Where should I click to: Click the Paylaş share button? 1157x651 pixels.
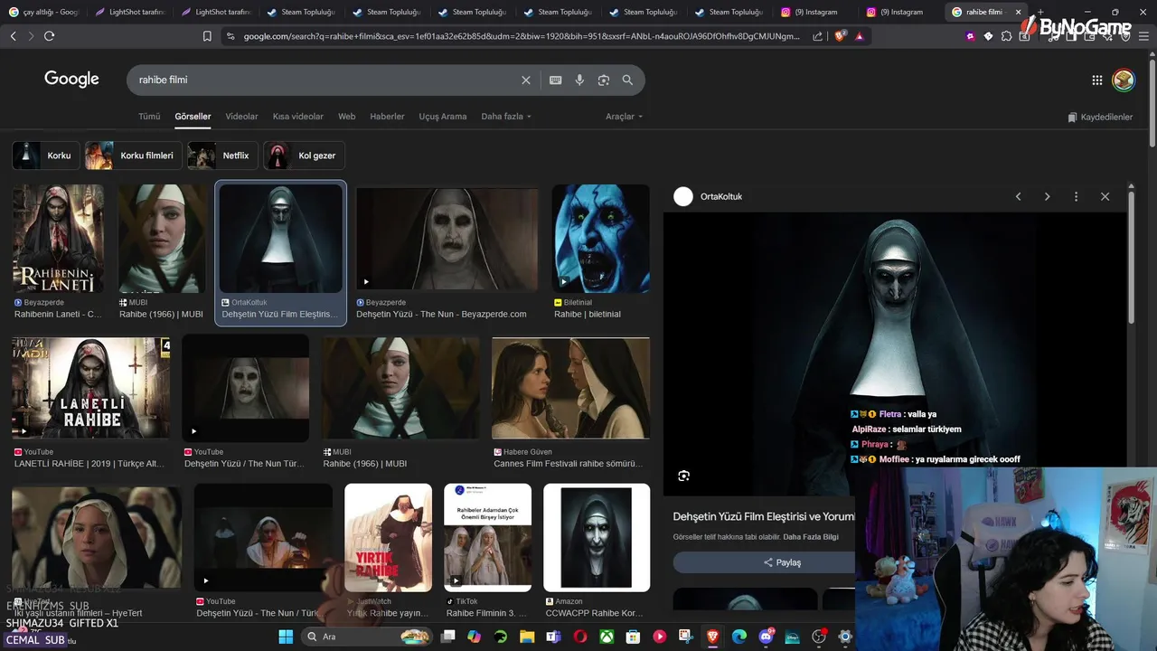[782, 562]
